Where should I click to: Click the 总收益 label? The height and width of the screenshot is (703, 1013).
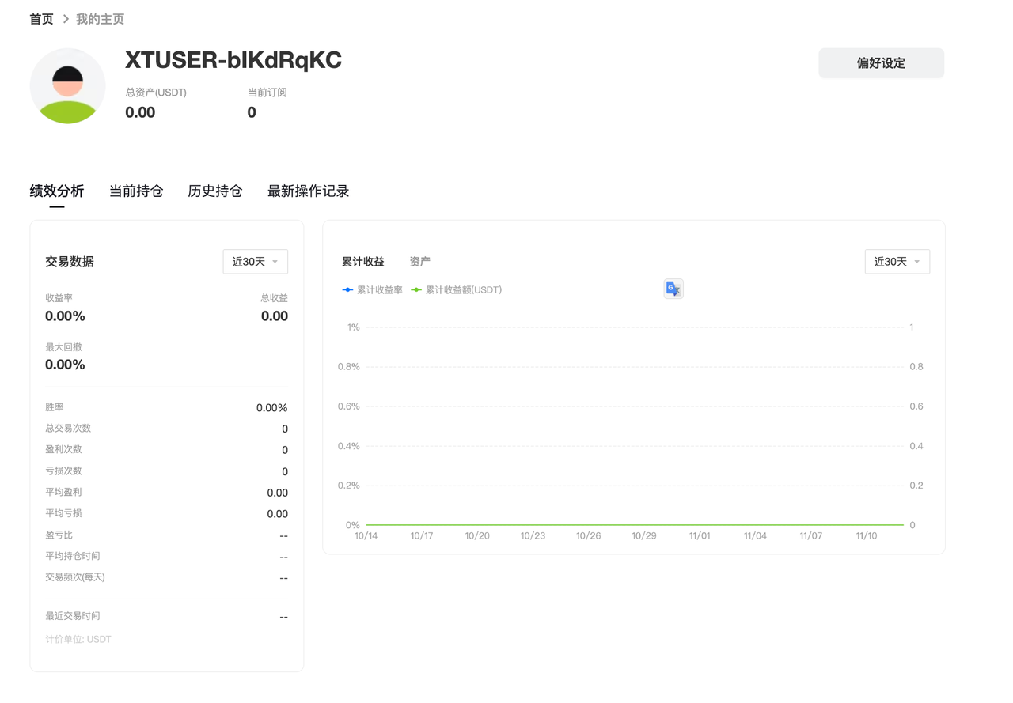coord(274,298)
